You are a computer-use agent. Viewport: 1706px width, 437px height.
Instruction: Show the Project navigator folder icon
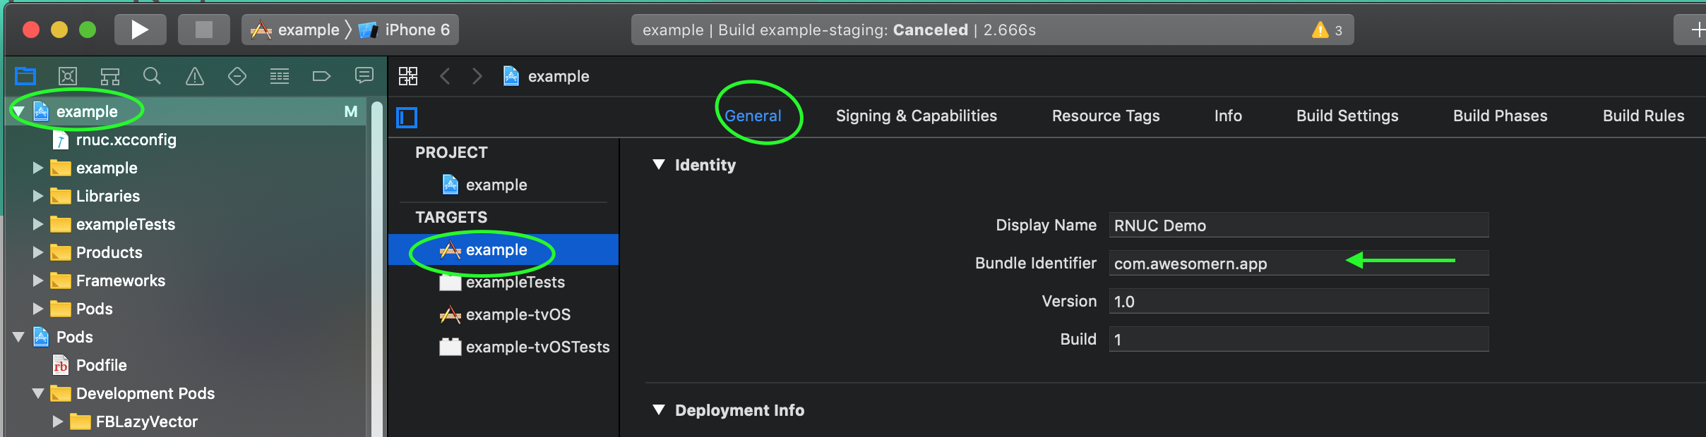coord(25,76)
